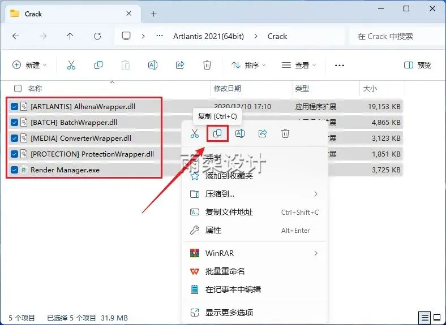
Task: Toggle the select-all checkbox in the header
Action: pos(18,88)
